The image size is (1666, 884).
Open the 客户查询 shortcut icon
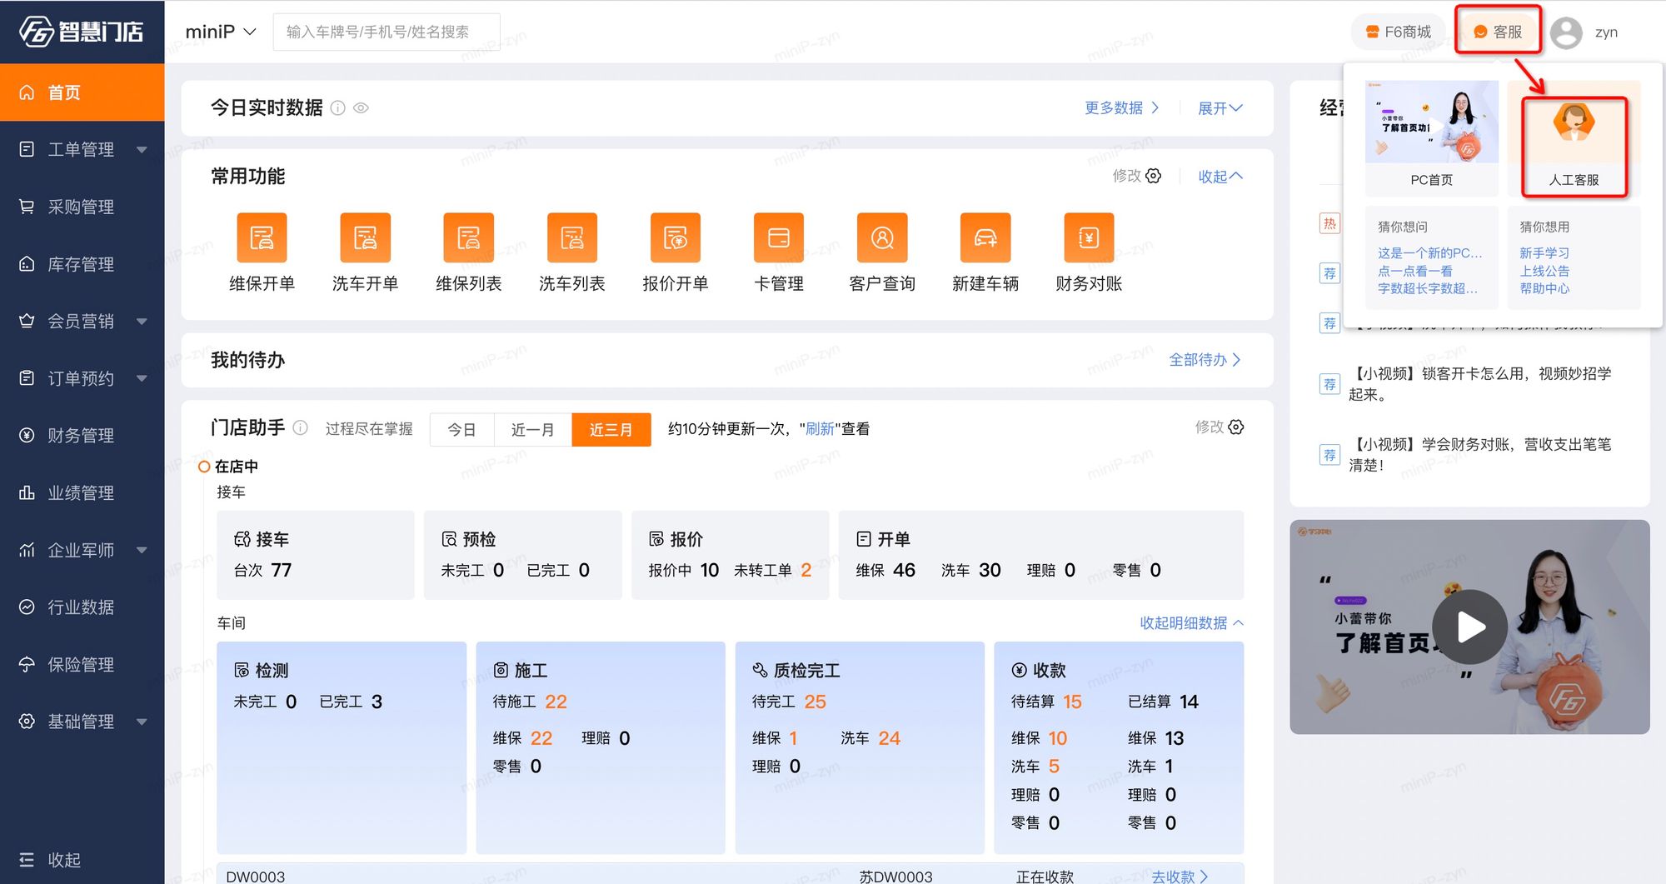pyautogui.click(x=882, y=237)
